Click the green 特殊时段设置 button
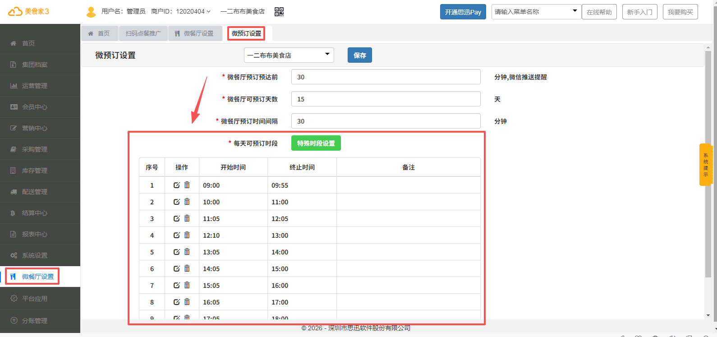This screenshot has width=717, height=337. pyautogui.click(x=316, y=143)
